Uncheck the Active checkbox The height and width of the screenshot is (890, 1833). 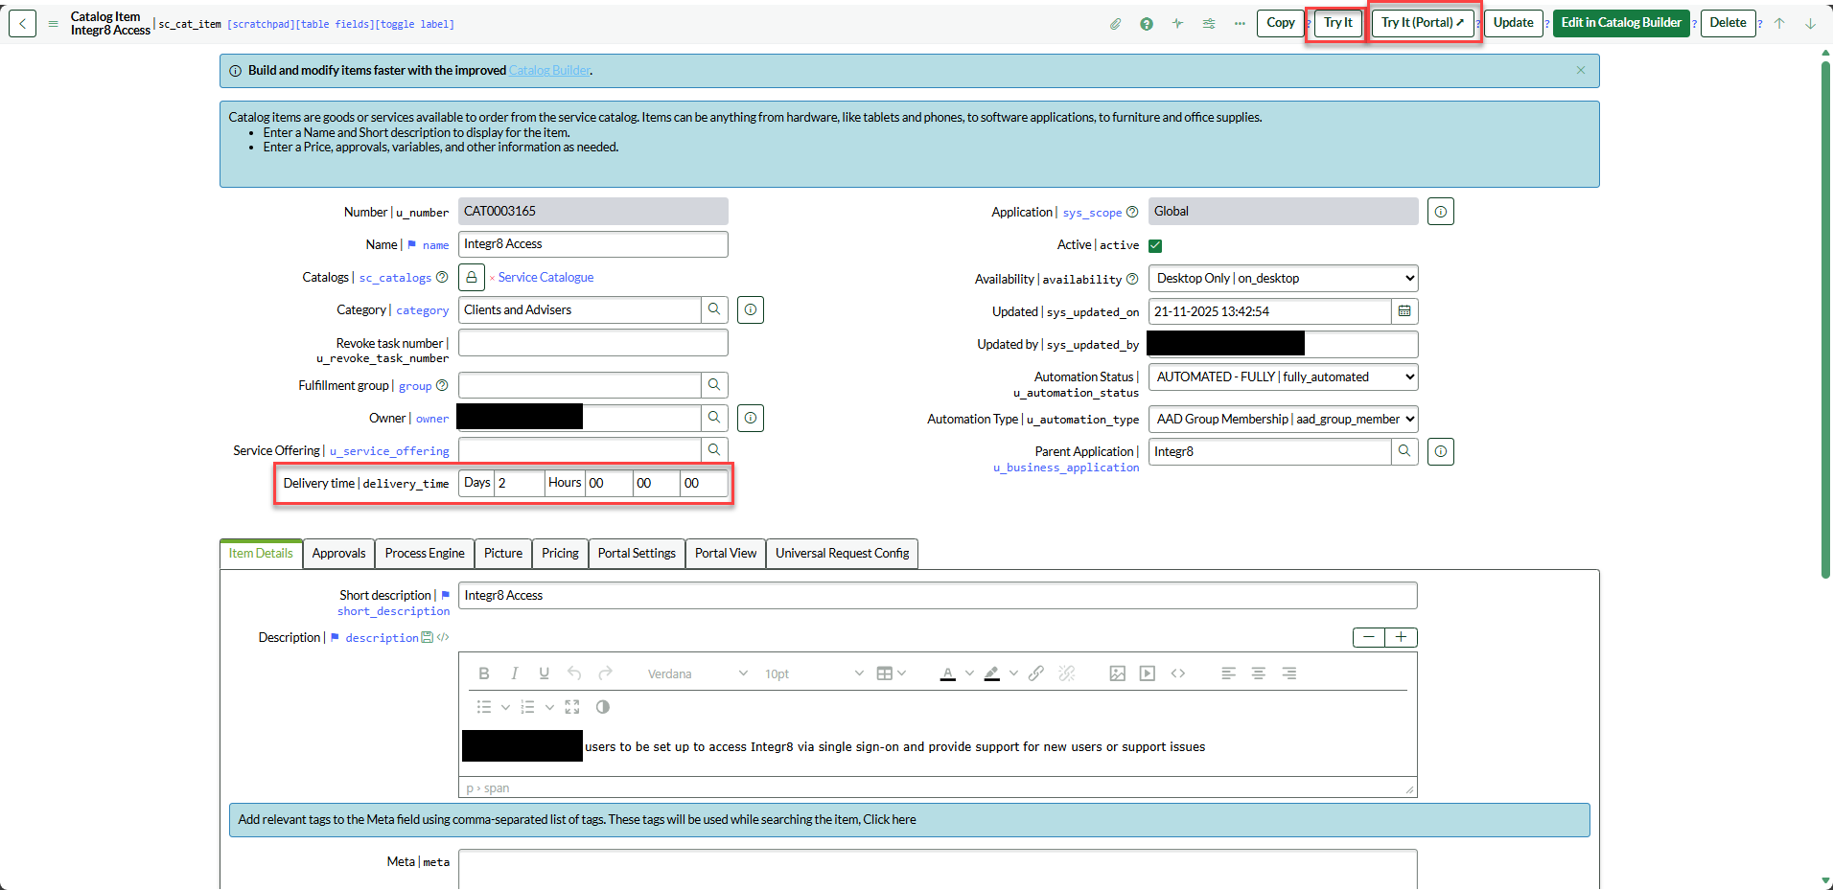coord(1155,245)
